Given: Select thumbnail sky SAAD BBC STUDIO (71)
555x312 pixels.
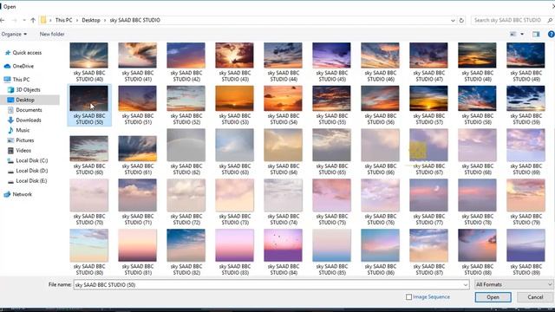Looking at the screenshot, I should (137, 195).
